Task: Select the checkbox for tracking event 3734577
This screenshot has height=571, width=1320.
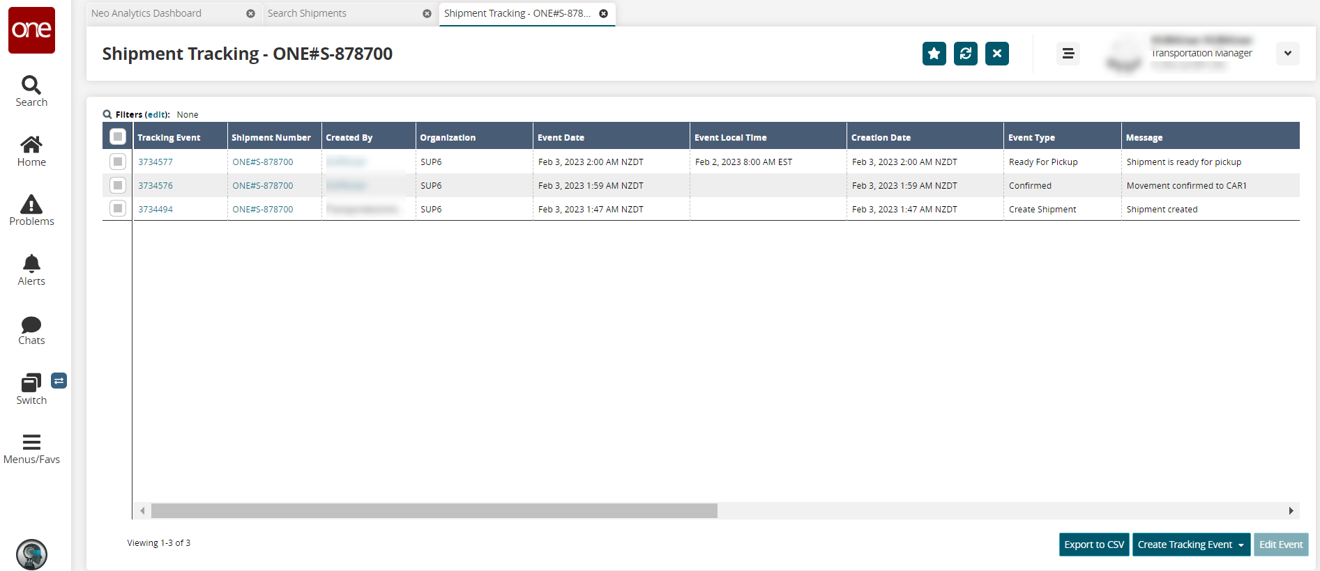Action: (x=118, y=162)
